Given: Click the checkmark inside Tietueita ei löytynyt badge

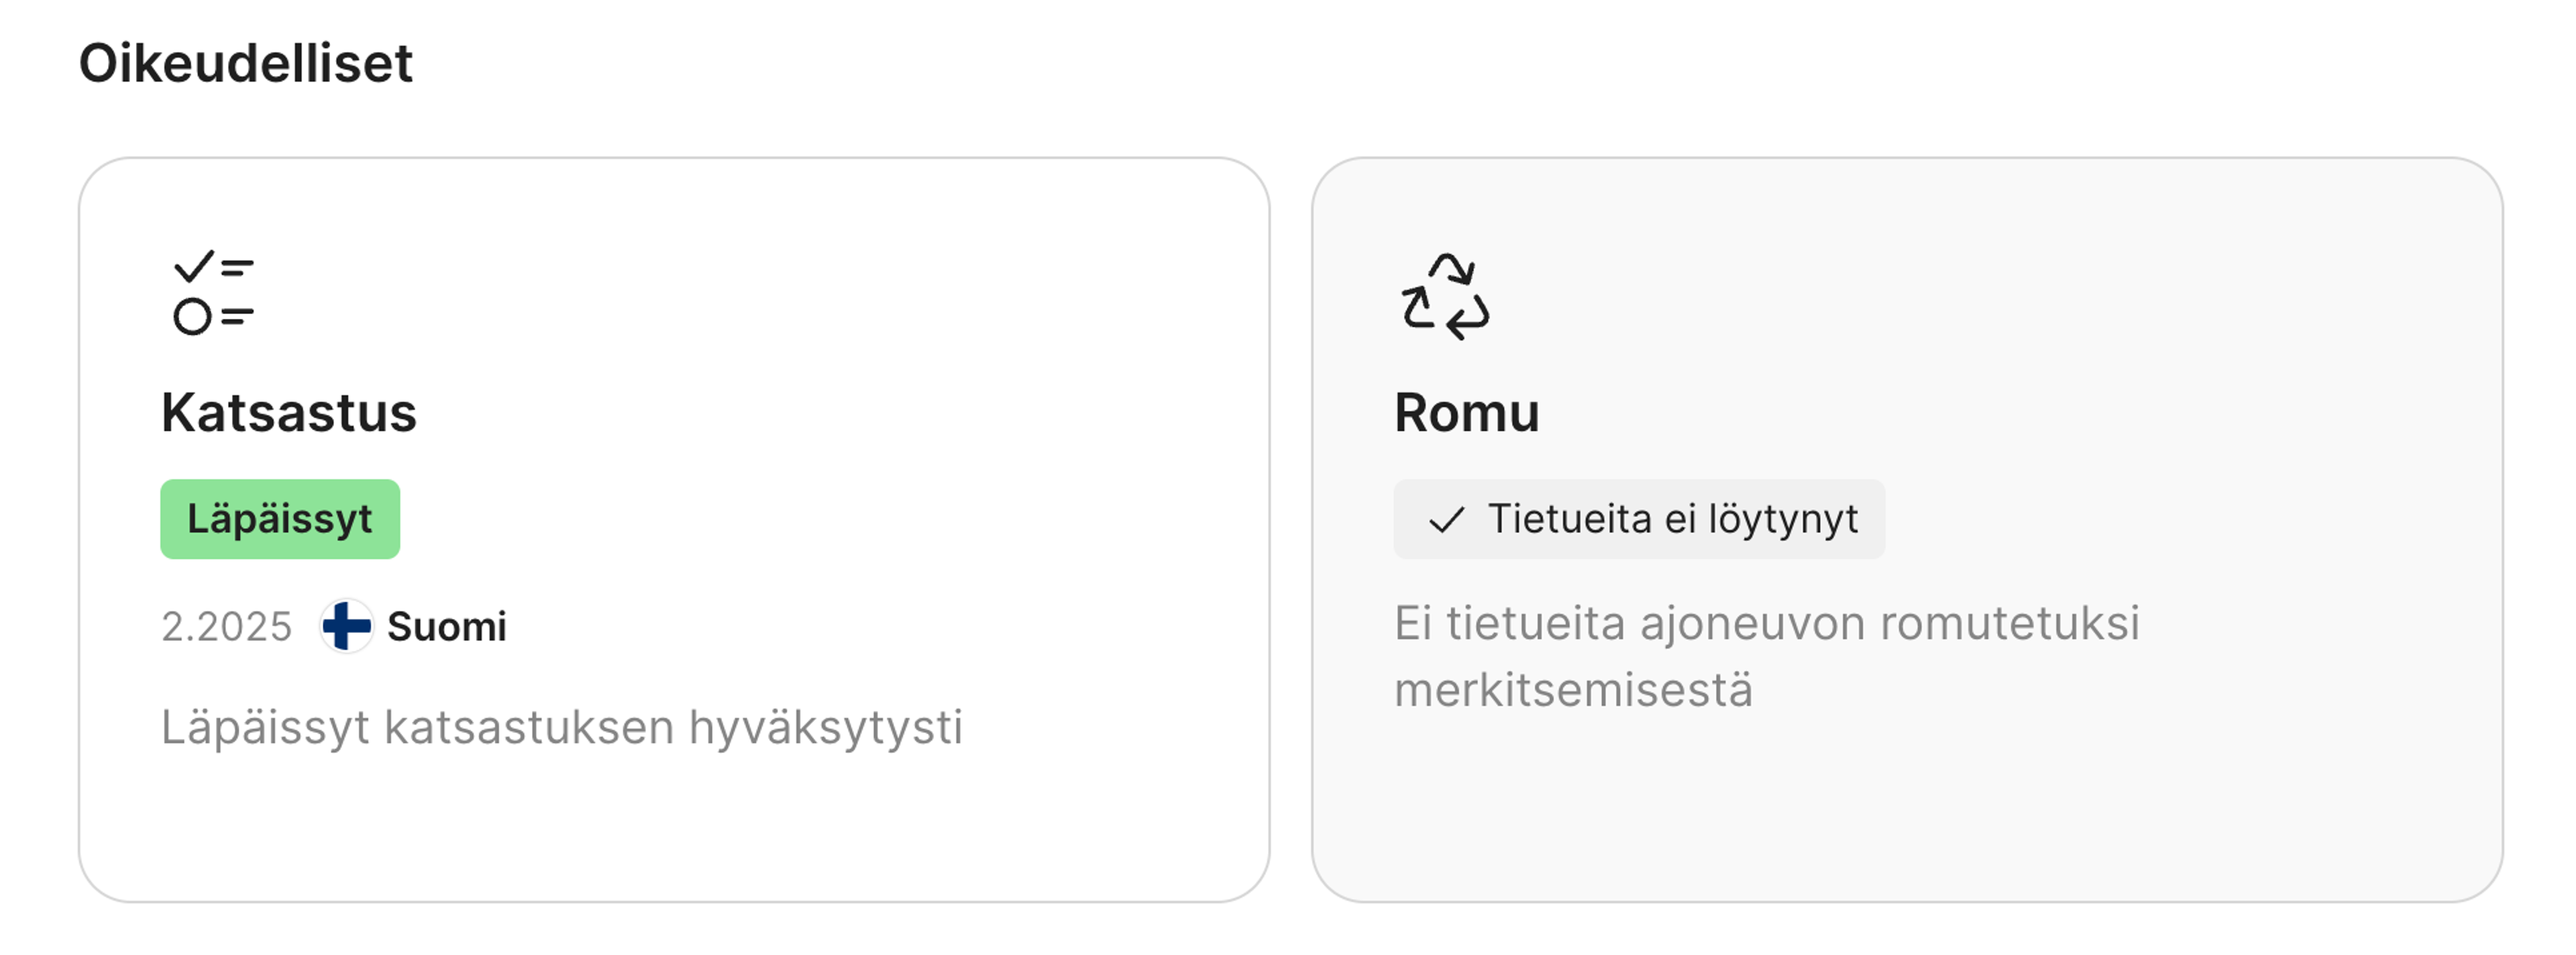Looking at the screenshot, I should coord(1446,518).
